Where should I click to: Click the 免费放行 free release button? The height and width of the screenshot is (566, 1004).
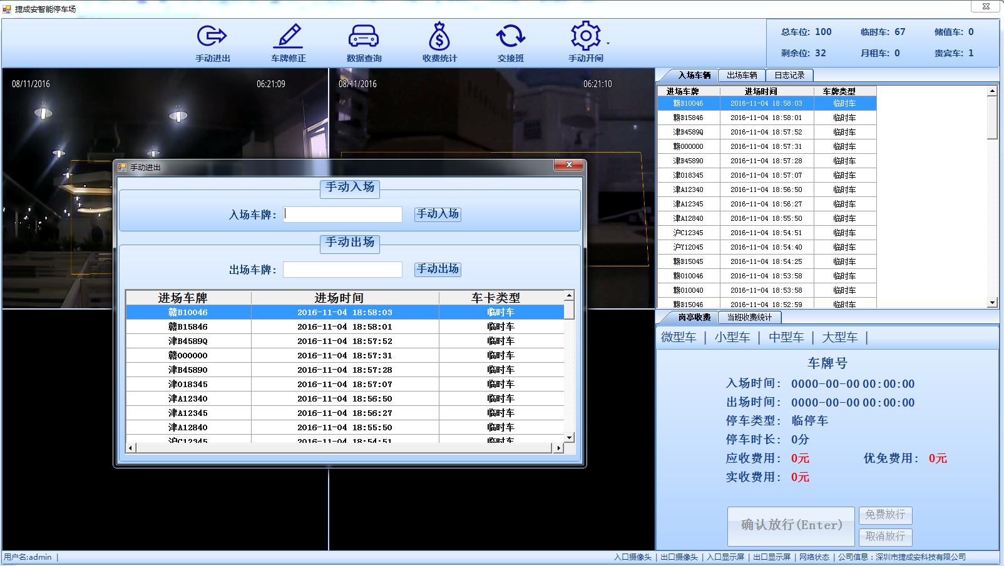click(885, 515)
